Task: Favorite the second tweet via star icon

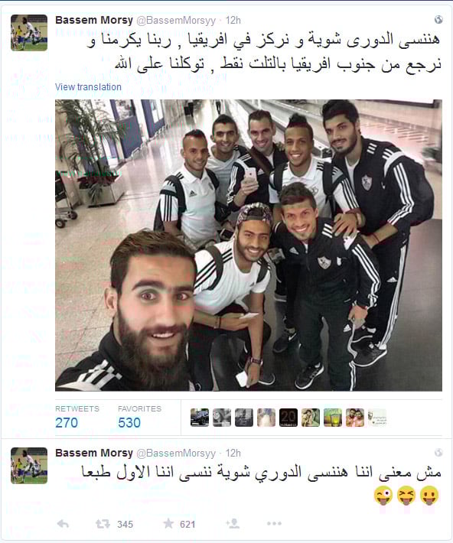Action: (168, 523)
